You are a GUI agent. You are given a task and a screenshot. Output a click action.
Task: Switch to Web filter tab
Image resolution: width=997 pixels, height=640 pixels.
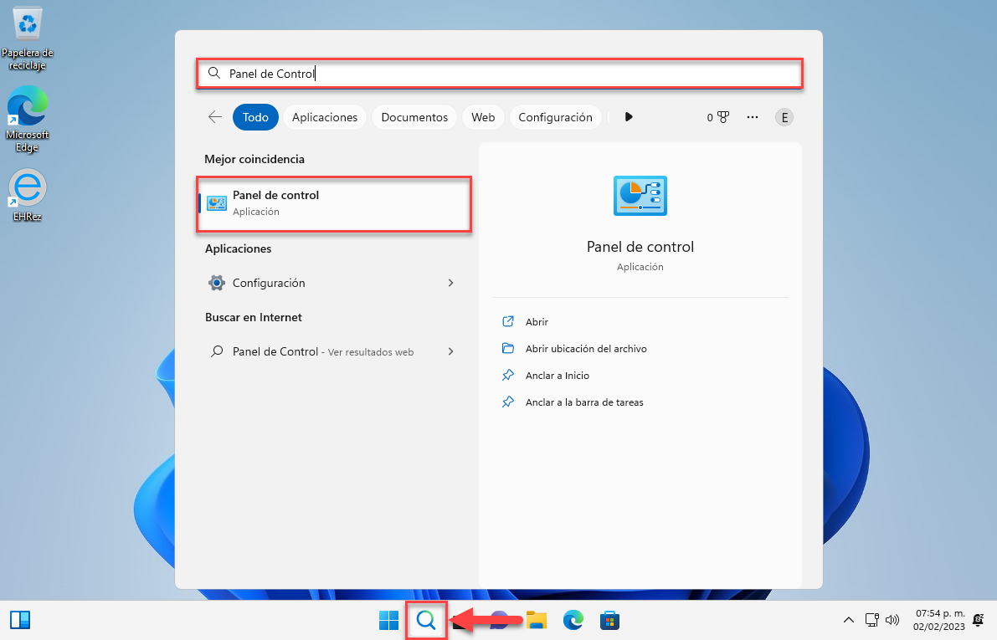483,117
